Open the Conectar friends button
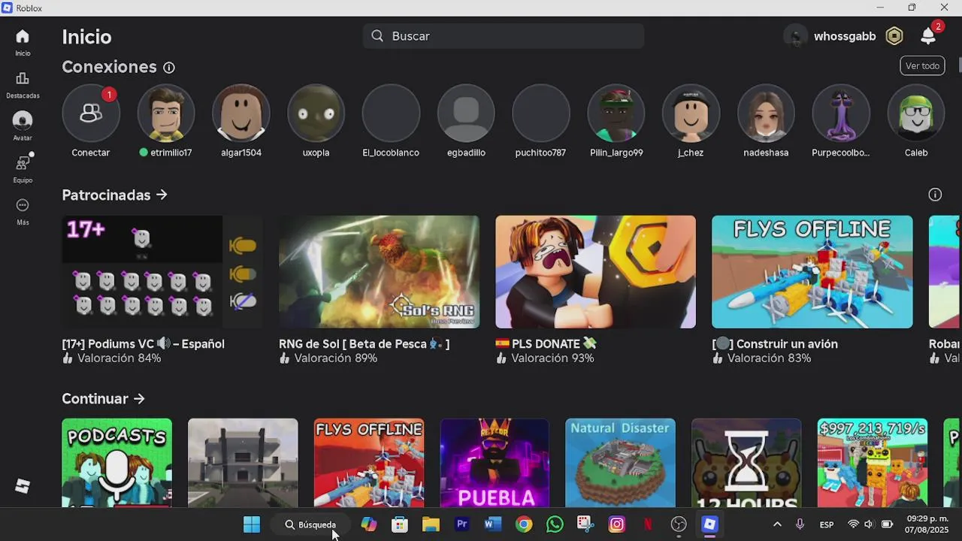Image resolution: width=962 pixels, height=541 pixels. tap(91, 113)
